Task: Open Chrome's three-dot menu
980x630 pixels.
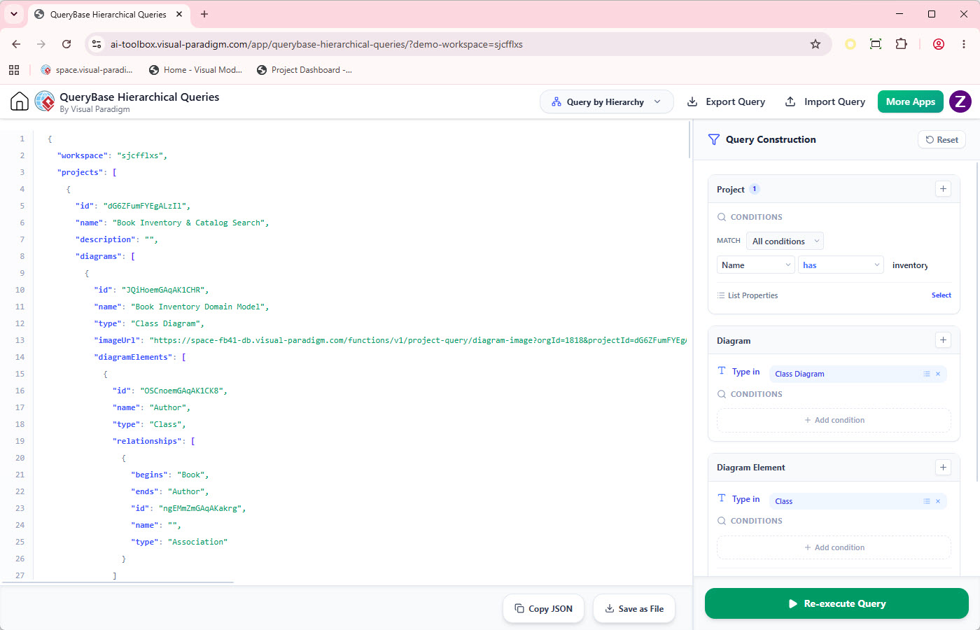Action: point(965,44)
